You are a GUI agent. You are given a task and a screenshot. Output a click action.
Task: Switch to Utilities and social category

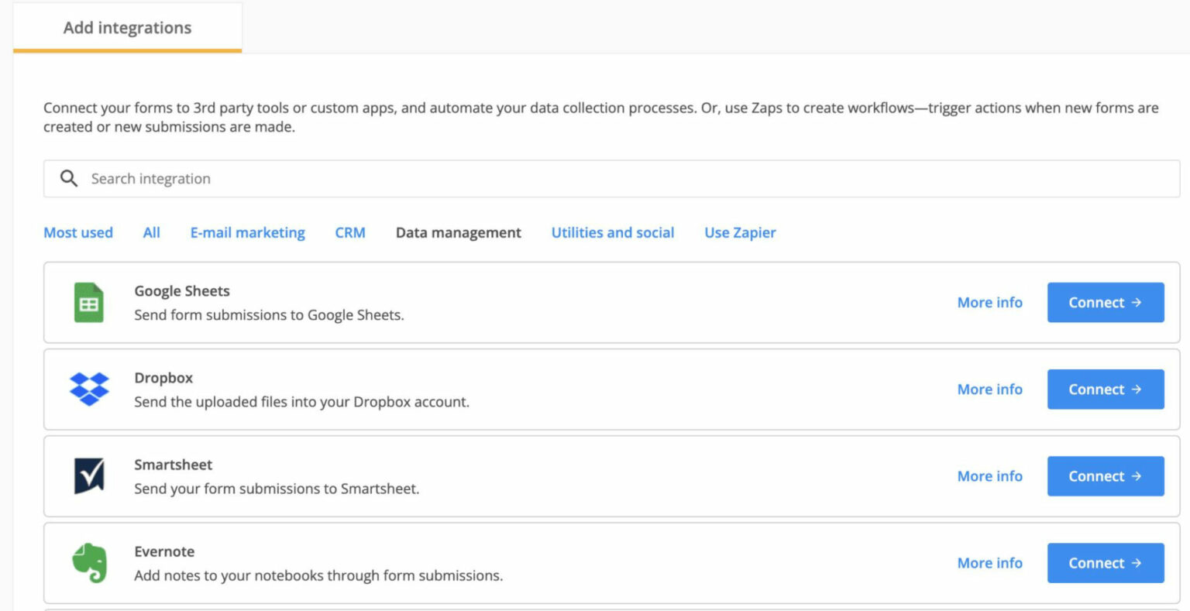coord(612,232)
